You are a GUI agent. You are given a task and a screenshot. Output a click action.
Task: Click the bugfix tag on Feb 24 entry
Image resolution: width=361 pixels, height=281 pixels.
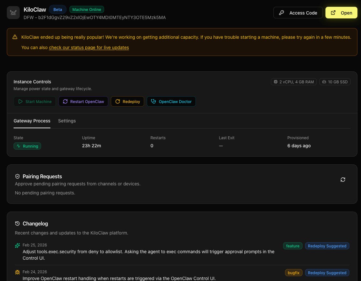[293, 273]
